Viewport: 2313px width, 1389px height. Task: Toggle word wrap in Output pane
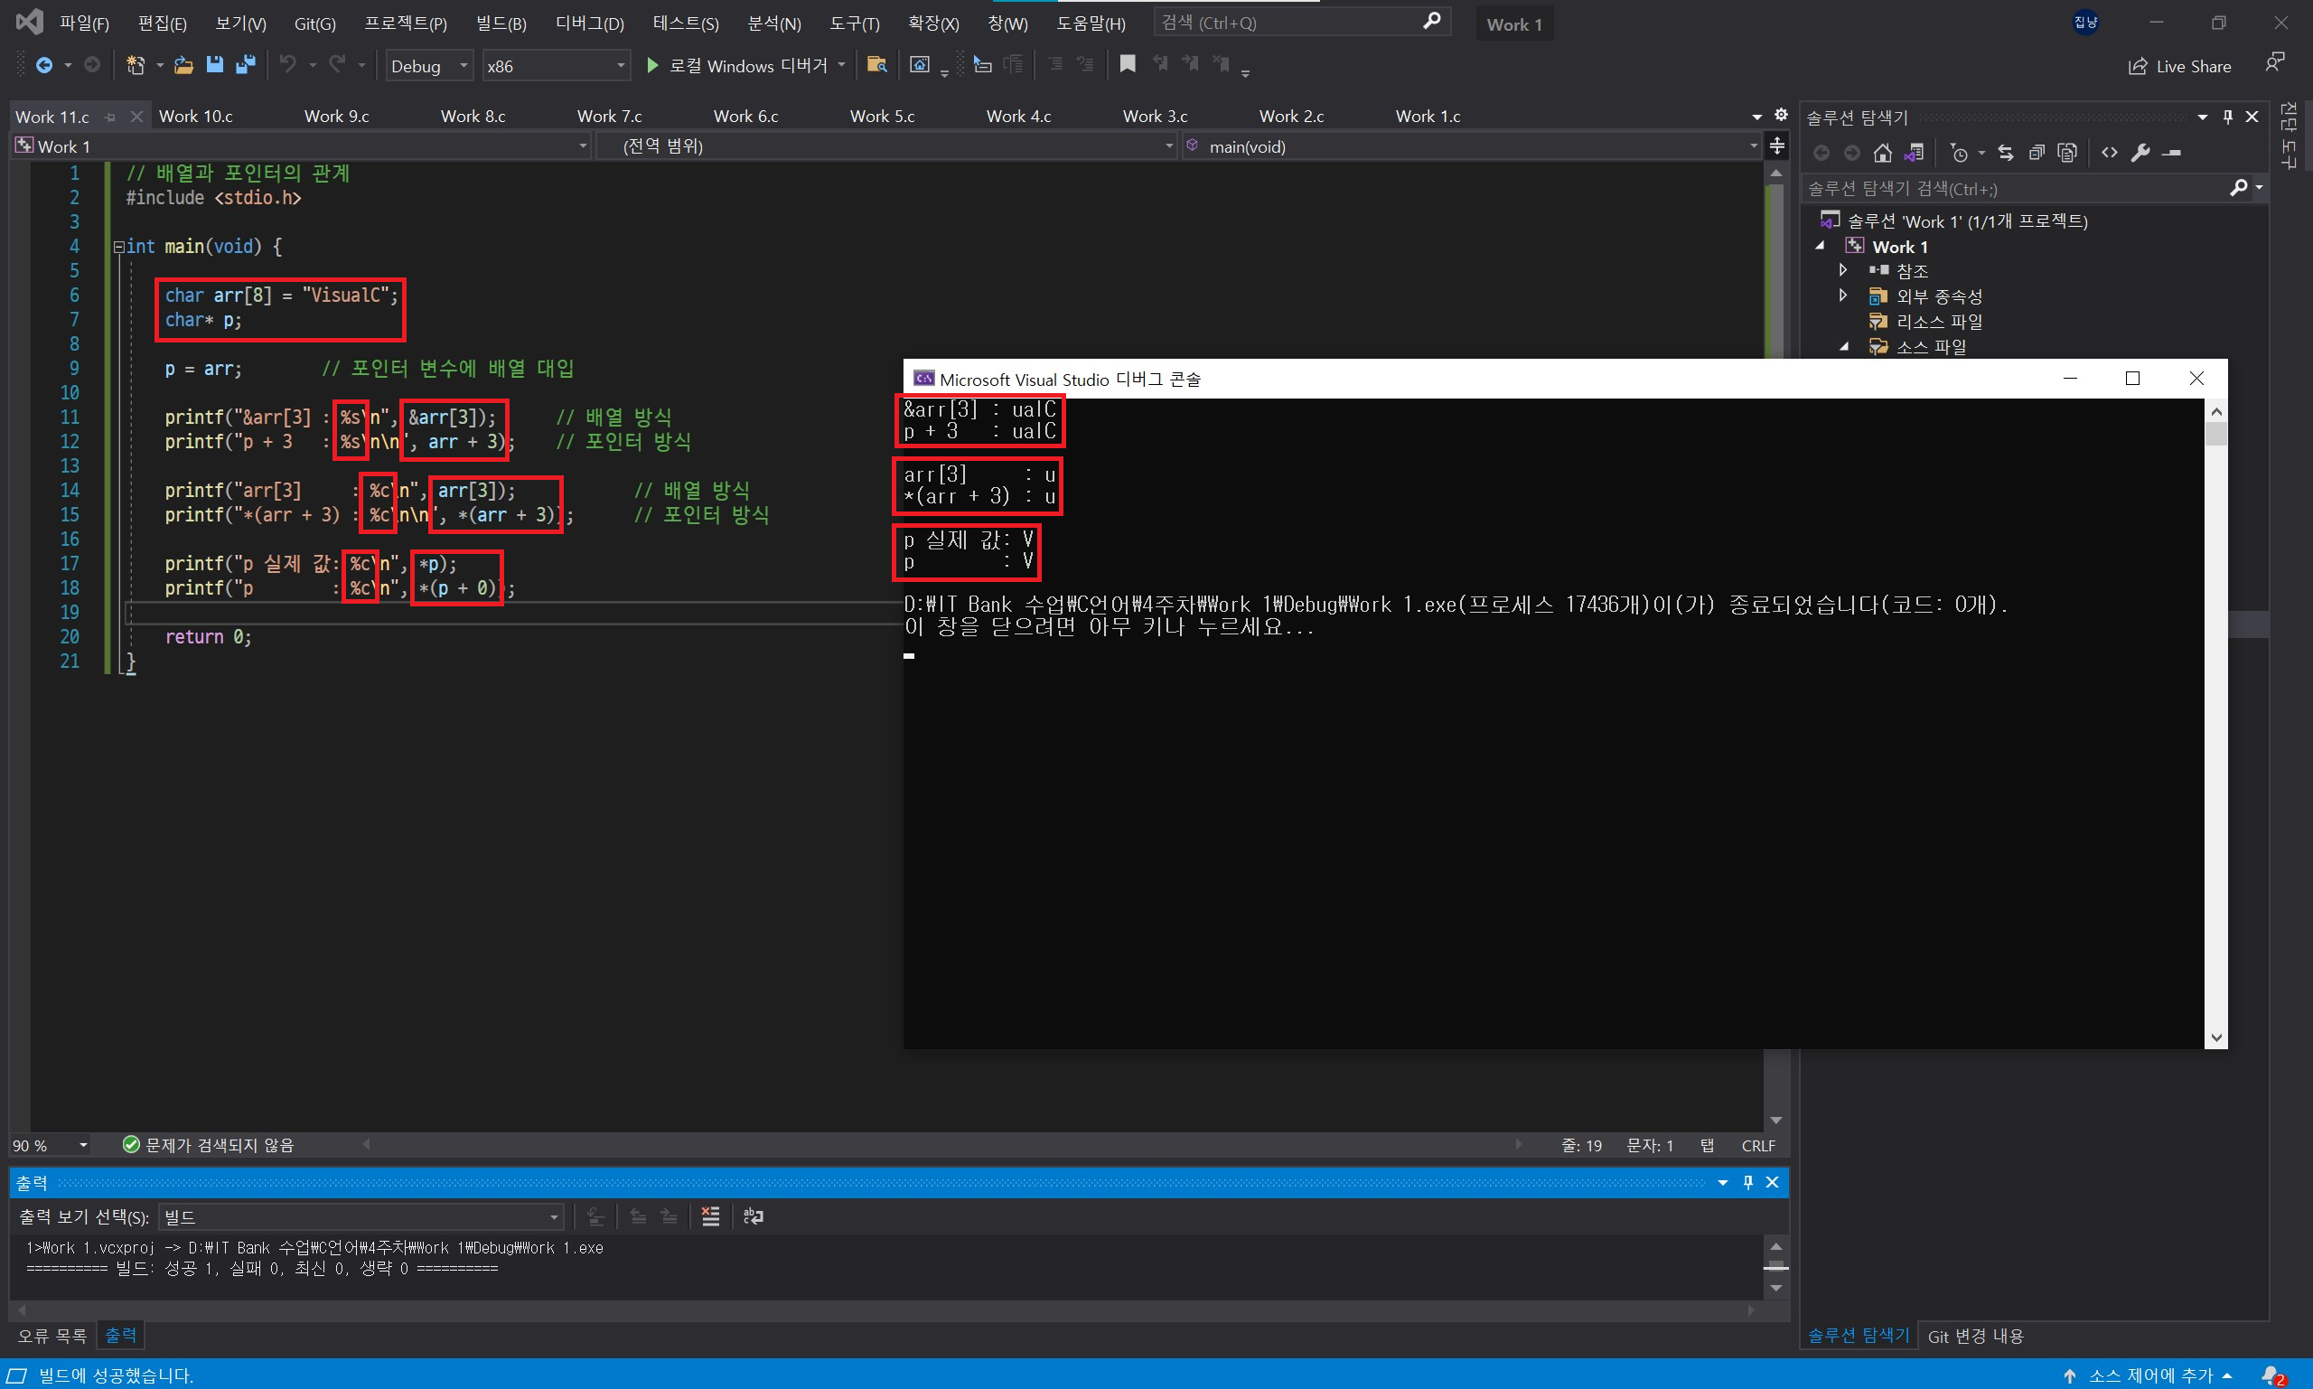pos(754,1215)
